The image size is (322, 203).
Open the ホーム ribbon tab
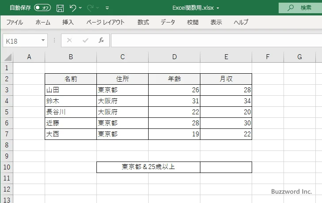[43, 22]
